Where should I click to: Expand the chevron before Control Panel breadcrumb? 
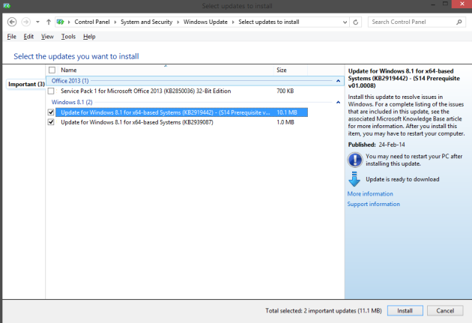tap(69, 22)
